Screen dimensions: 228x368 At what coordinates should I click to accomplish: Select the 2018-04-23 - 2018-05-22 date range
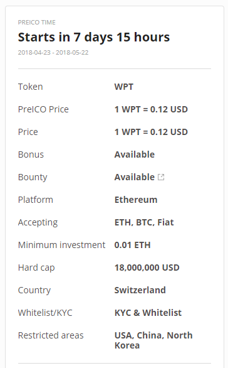pyautogui.click(x=53, y=52)
